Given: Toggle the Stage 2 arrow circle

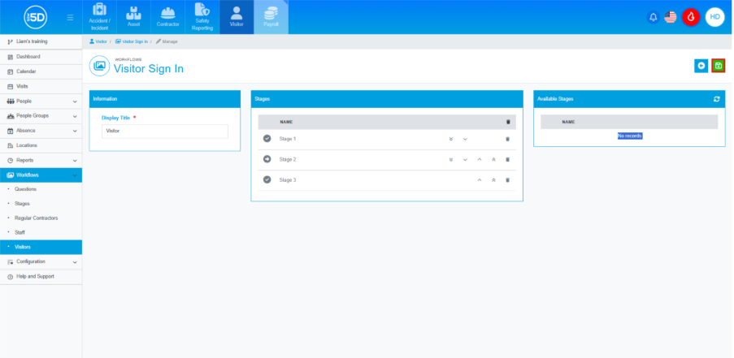Looking at the screenshot, I should point(267,159).
